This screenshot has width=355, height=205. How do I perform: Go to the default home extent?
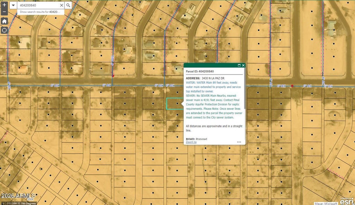click(4, 21)
